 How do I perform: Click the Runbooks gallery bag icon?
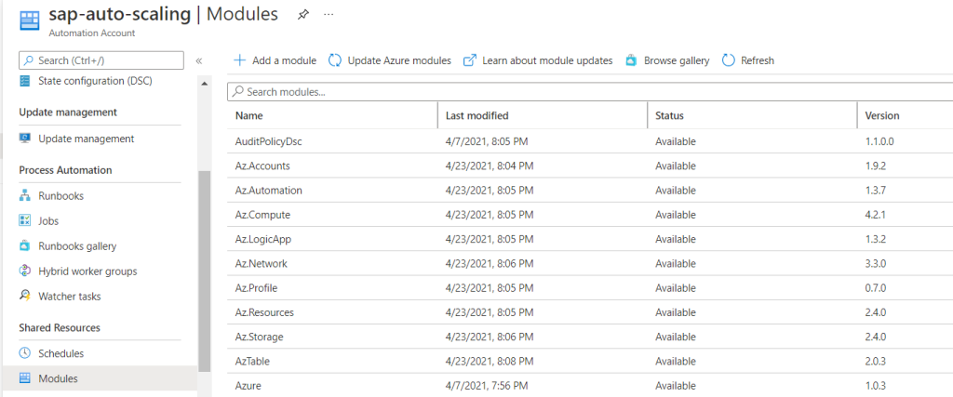pyautogui.click(x=25, y=245)
